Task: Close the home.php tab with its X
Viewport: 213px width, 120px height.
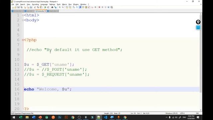Action: pyautogui.click(x=45, y=11)
